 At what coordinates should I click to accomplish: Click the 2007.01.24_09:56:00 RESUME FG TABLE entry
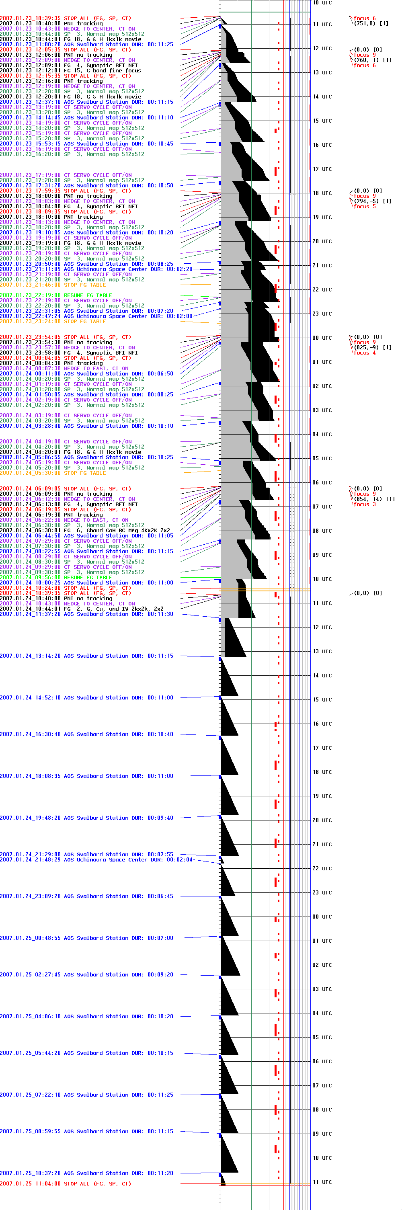pyautogui.click(x=56, y=578)
